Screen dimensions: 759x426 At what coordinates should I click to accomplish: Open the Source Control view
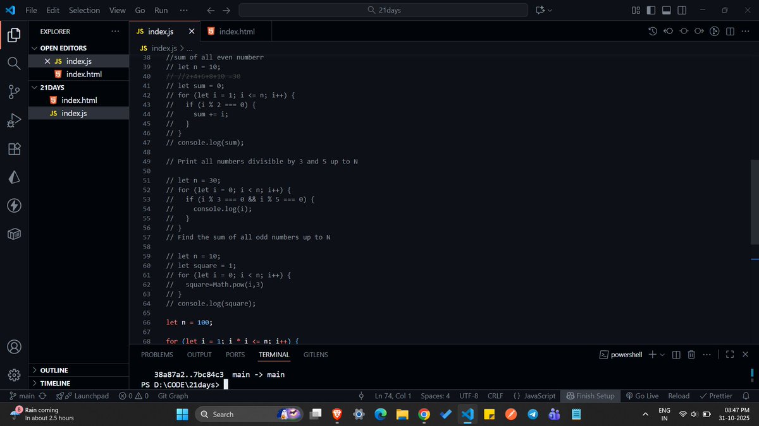(x=14, y=92)
